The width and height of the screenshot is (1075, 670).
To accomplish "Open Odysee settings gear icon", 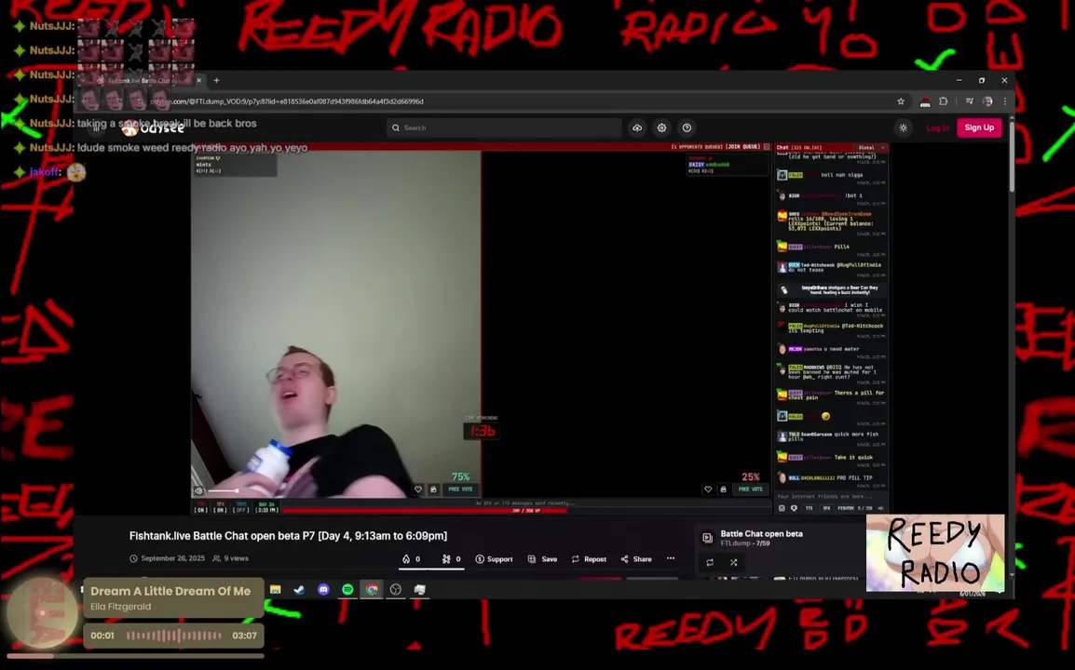I will point(661,128).
